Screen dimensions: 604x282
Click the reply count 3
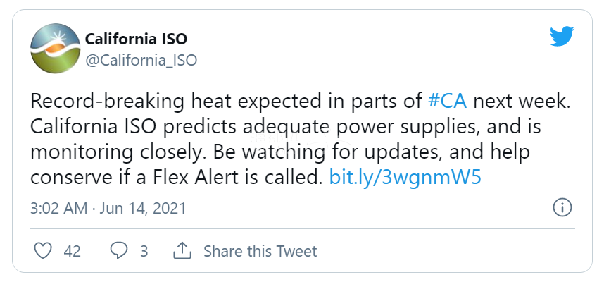(144, 251)
